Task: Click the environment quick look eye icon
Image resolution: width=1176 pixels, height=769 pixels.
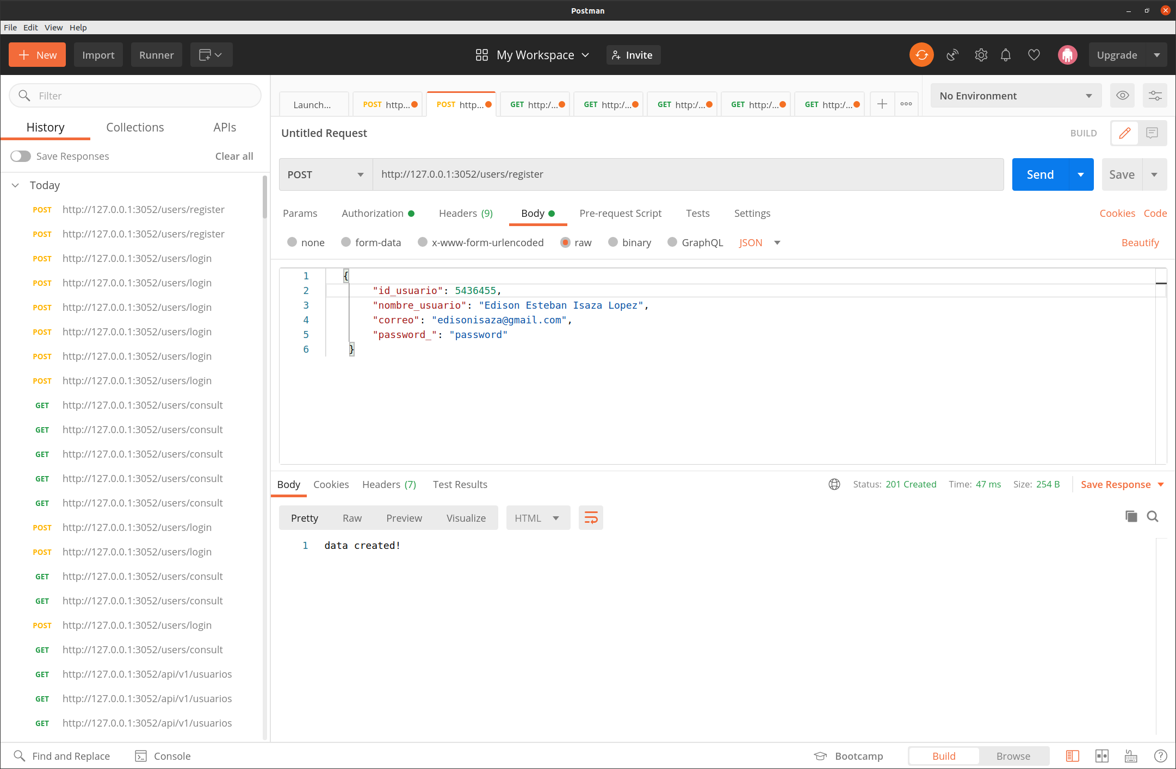Action: coord(1122,96)
